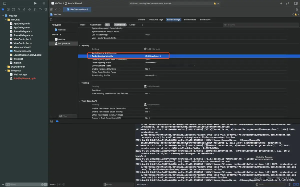The width and height of the screenshot is (300, 187).
Task: Open the Project navigator folder icon
Action: (x=3, y=9)
